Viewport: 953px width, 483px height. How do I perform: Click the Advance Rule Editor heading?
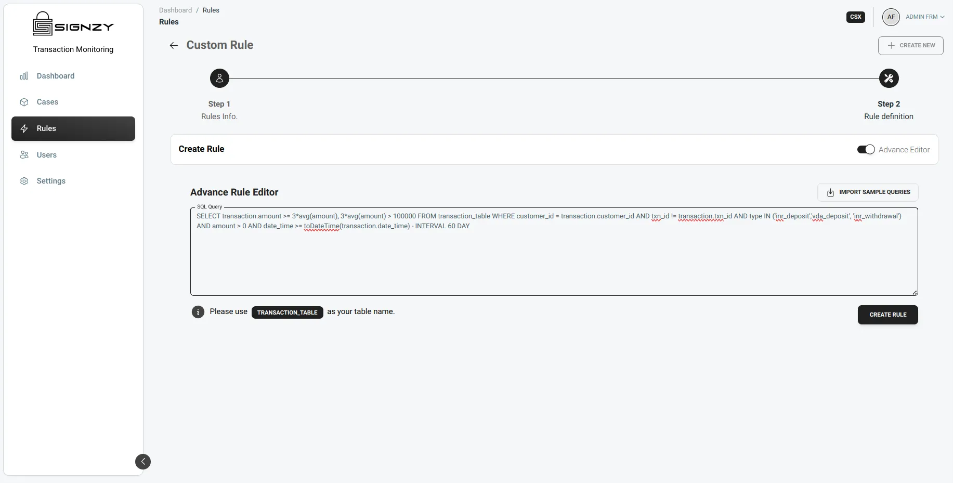pyautogui.click(x=234, y=192)
